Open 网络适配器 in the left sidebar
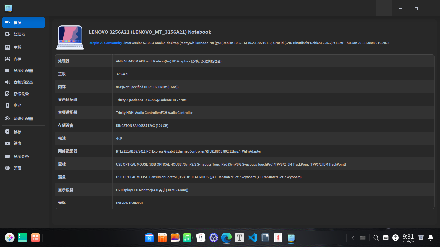 (x=24, y=119)
